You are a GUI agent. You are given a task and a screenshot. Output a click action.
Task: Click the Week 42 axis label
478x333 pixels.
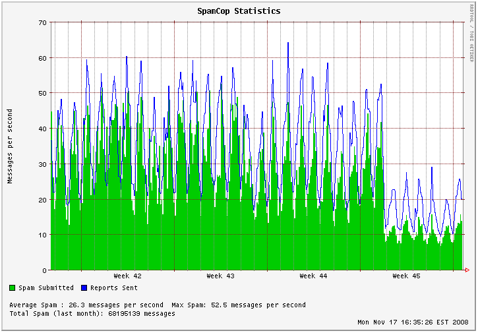tap(127, 276)
